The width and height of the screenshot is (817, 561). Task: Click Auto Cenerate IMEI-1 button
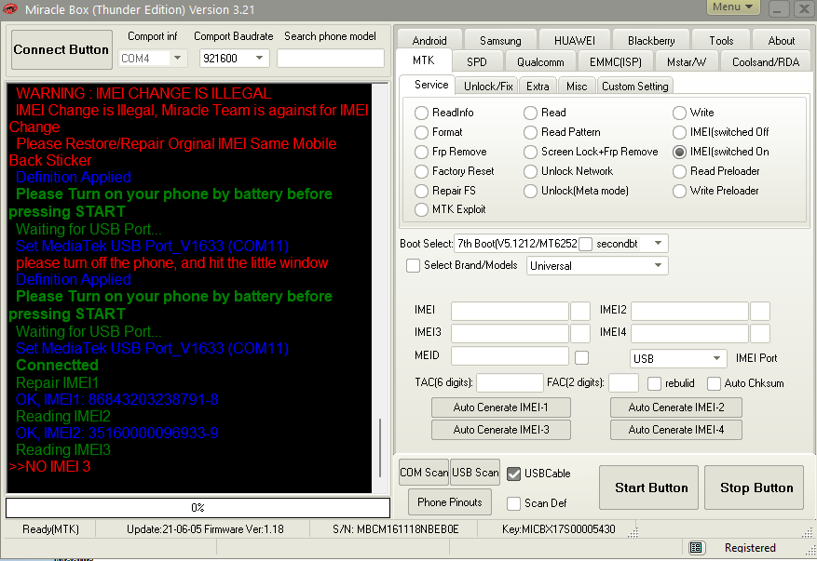pos(500,407)
